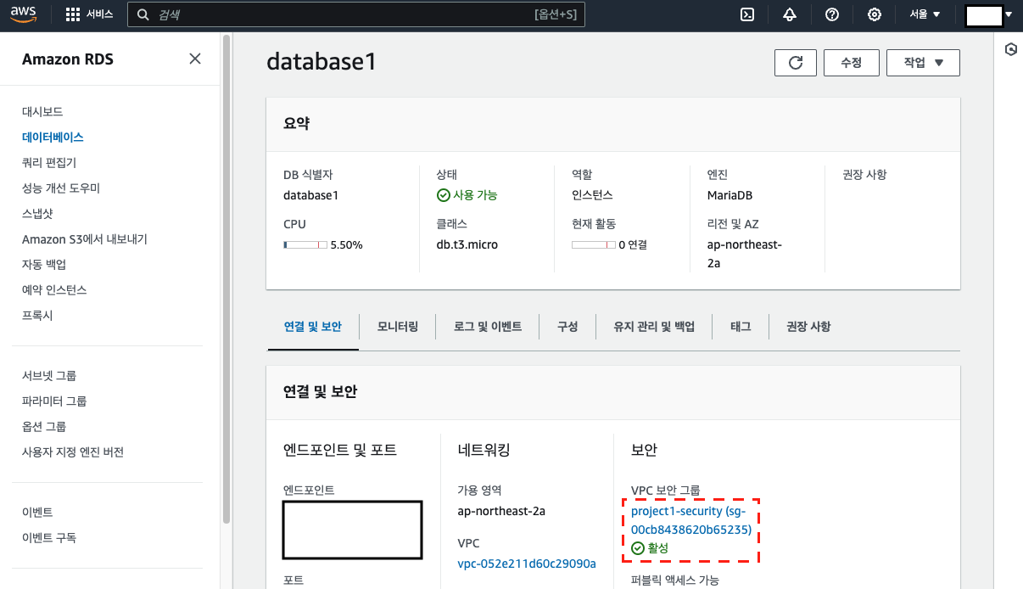Open 프록시 in sidebar
The image size is (1023, 589).
tap(37, 316)
